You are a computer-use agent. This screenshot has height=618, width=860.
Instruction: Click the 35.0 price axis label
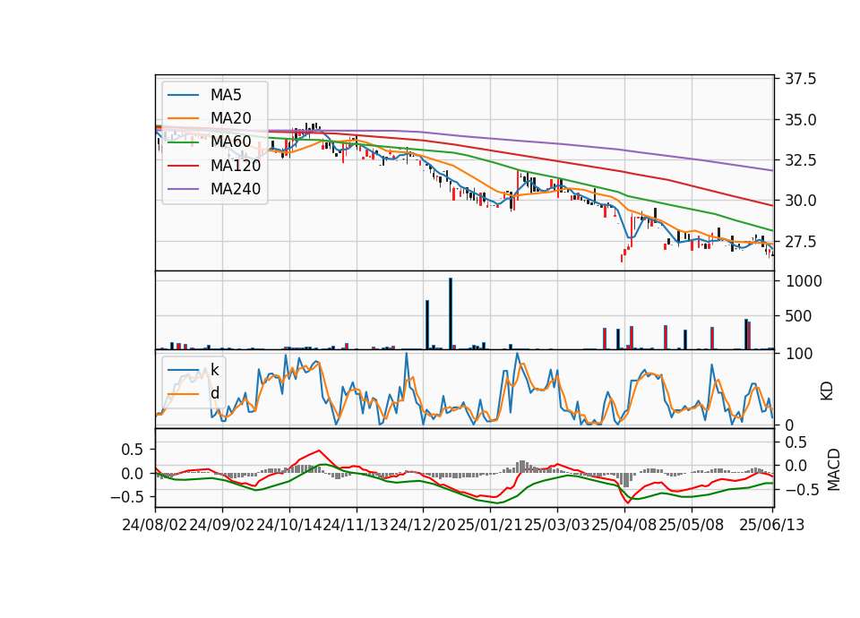tap(800, 120)
